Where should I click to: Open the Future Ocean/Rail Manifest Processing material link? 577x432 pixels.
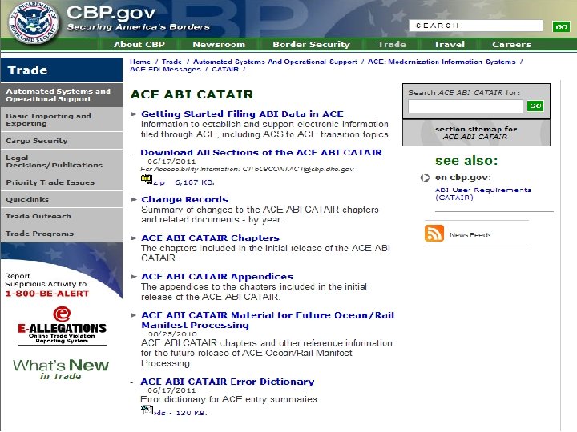pos(268,320)
